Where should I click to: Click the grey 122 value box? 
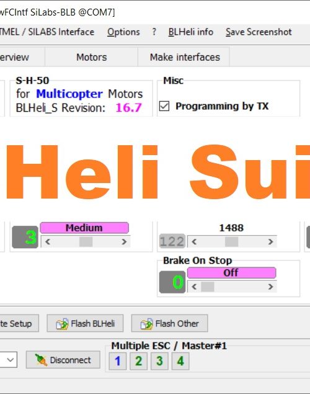click(x=172, y=241)
